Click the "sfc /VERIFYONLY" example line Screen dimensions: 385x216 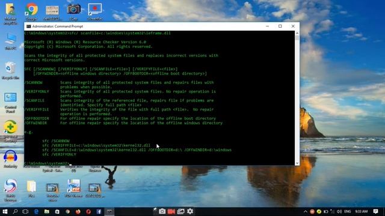59,155
